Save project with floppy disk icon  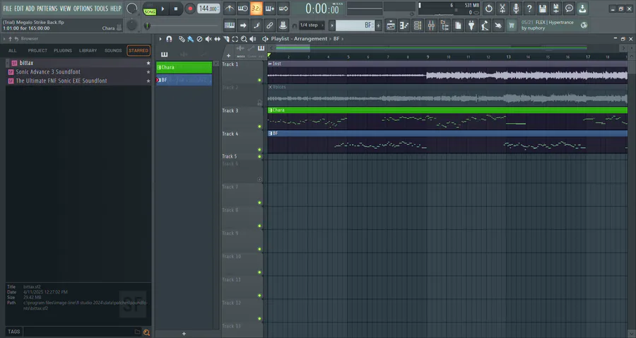tap(543, 8)
